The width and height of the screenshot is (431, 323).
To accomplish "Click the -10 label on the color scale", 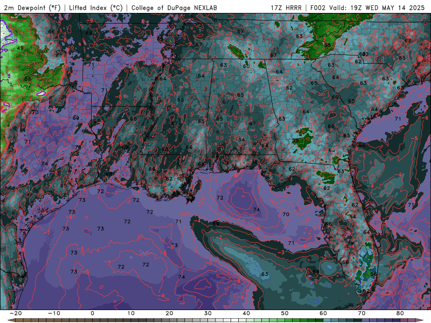I will tap(54, 313).
